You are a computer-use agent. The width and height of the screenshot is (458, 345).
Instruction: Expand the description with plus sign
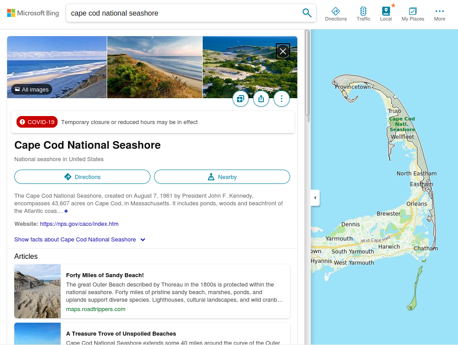pyautogui.click(x=66, y=211)
